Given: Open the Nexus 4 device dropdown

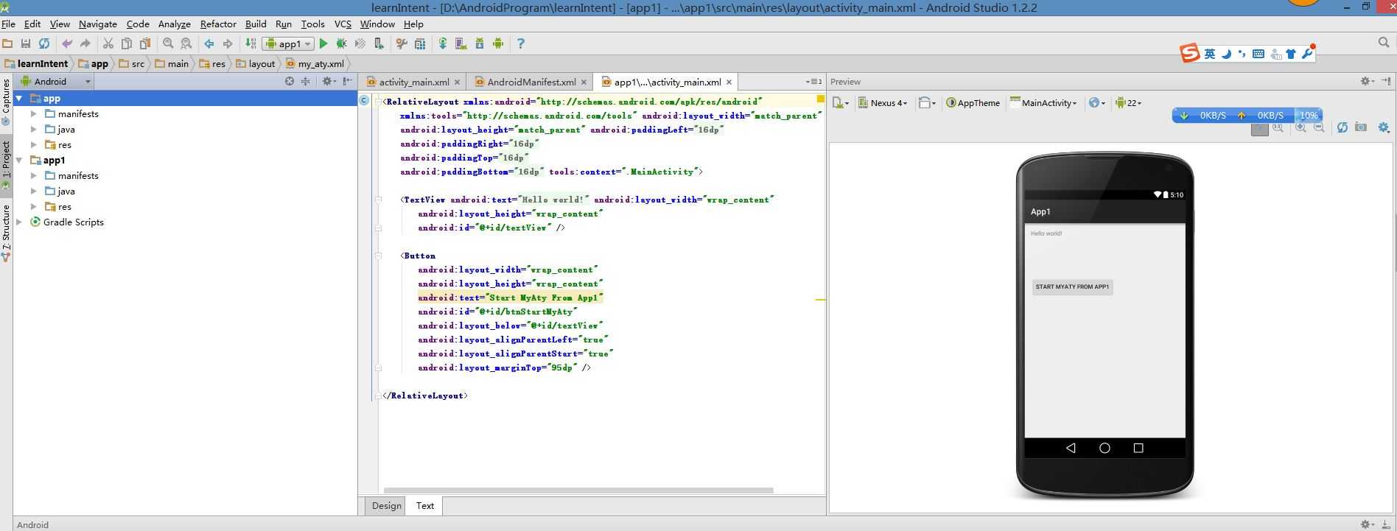Looking at the screenshot, I should pyautogui.click(x=883, y=103).
